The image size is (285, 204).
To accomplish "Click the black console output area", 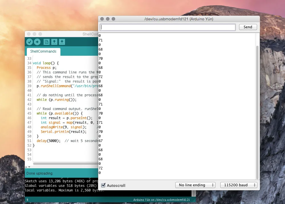I will click(x=61, y=186).
